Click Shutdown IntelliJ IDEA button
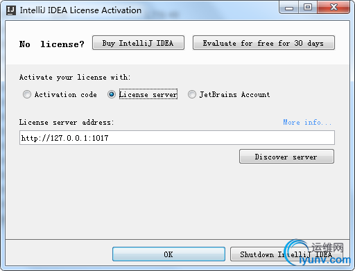This screenshot has height=271, width=355. pos(286,254)
